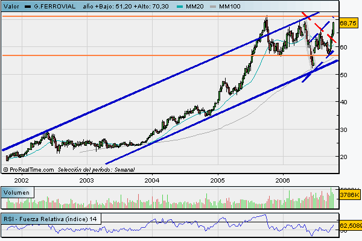
Task: Click the ProRealTime.com copyright link
Action: click(29, 170)
